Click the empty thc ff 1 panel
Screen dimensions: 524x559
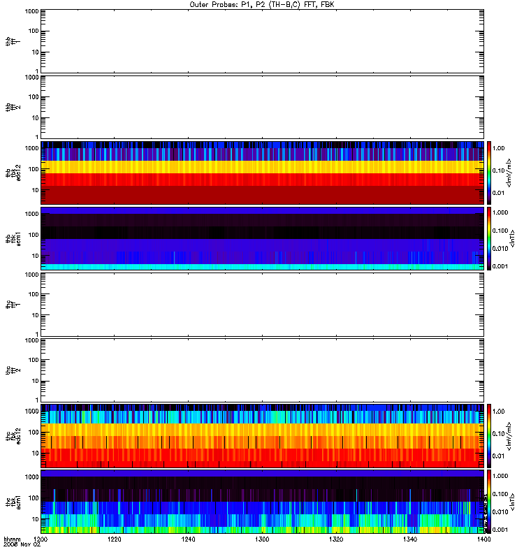(262, 305)
